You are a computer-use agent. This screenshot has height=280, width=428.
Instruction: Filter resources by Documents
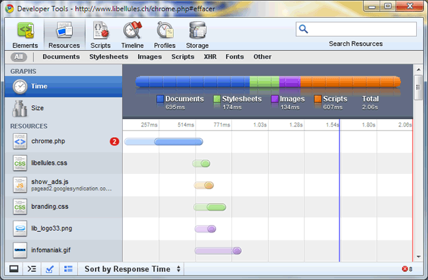[61, 57]
